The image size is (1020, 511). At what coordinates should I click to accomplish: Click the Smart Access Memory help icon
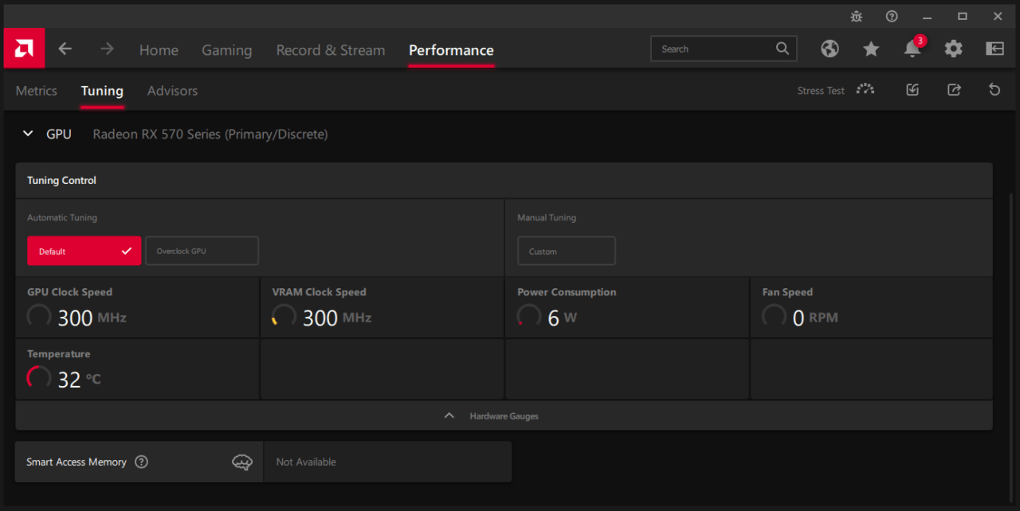pyautogui.click(x=142, y=462)
